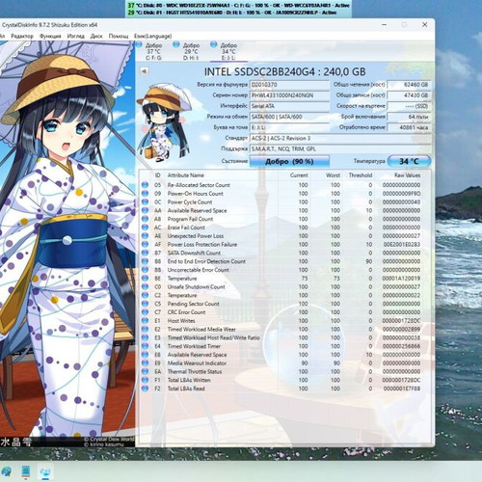Select the C: F: G: disk status orb

click(139, 44)
